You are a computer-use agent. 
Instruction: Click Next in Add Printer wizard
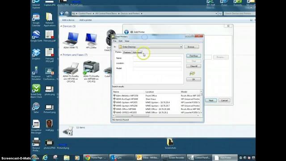pos(211,101)
